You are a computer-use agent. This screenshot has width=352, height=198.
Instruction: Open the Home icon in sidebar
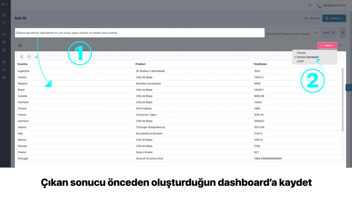tap(4, 15)
